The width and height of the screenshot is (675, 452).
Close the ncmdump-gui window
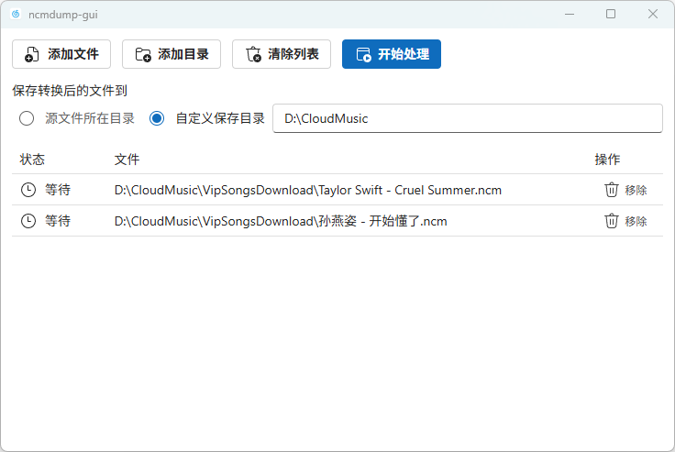coord(653,14)
